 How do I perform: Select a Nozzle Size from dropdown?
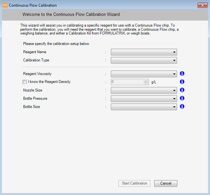coord(144,90)
